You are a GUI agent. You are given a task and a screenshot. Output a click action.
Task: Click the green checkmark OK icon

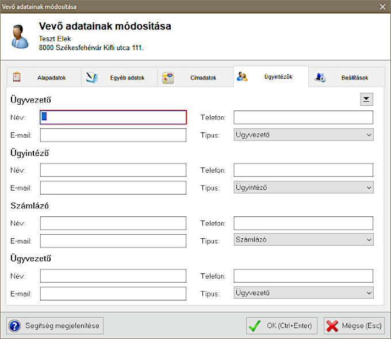255,326
